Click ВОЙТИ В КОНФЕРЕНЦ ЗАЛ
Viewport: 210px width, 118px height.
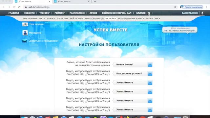click(116, 13)
